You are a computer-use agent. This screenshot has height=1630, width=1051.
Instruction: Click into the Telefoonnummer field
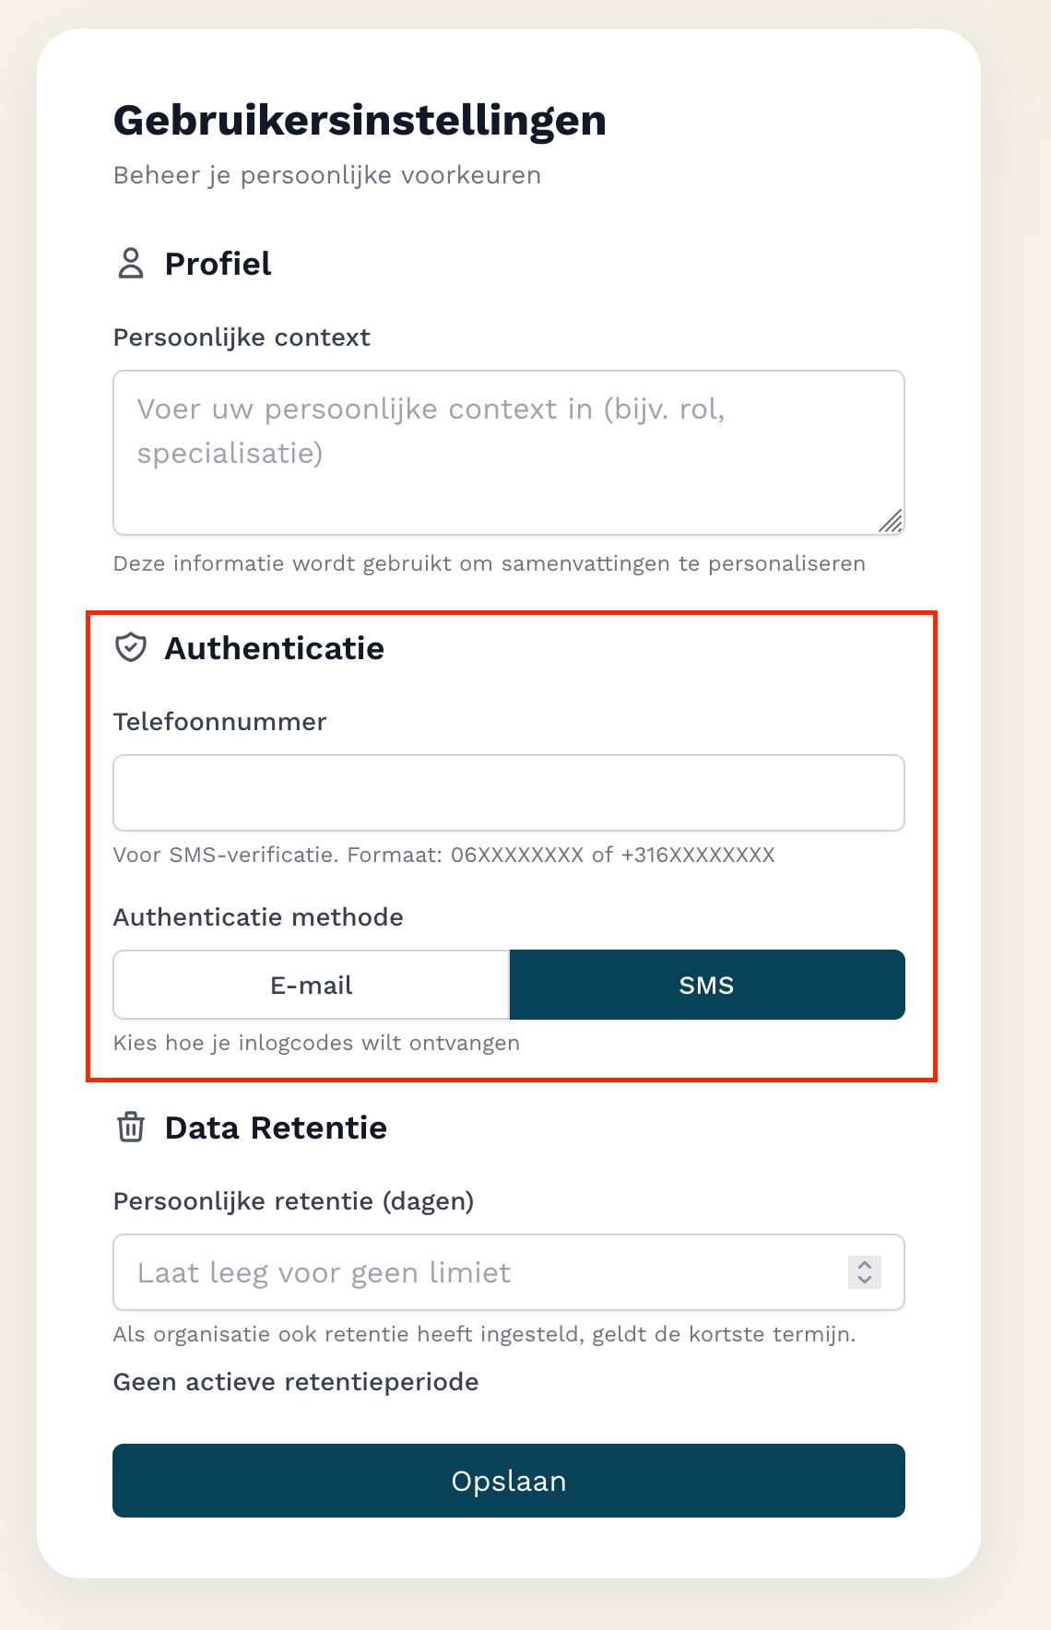(508, 793)
